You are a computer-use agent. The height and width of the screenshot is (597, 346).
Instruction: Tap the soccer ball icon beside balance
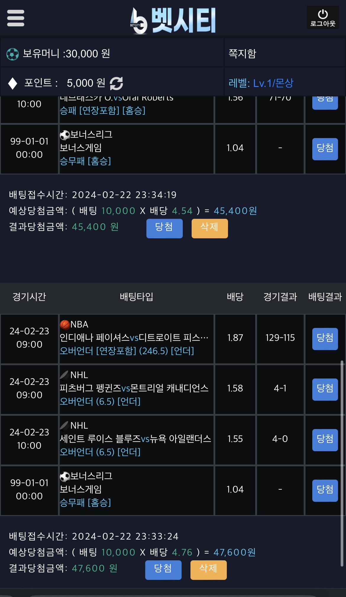(13, 54)
